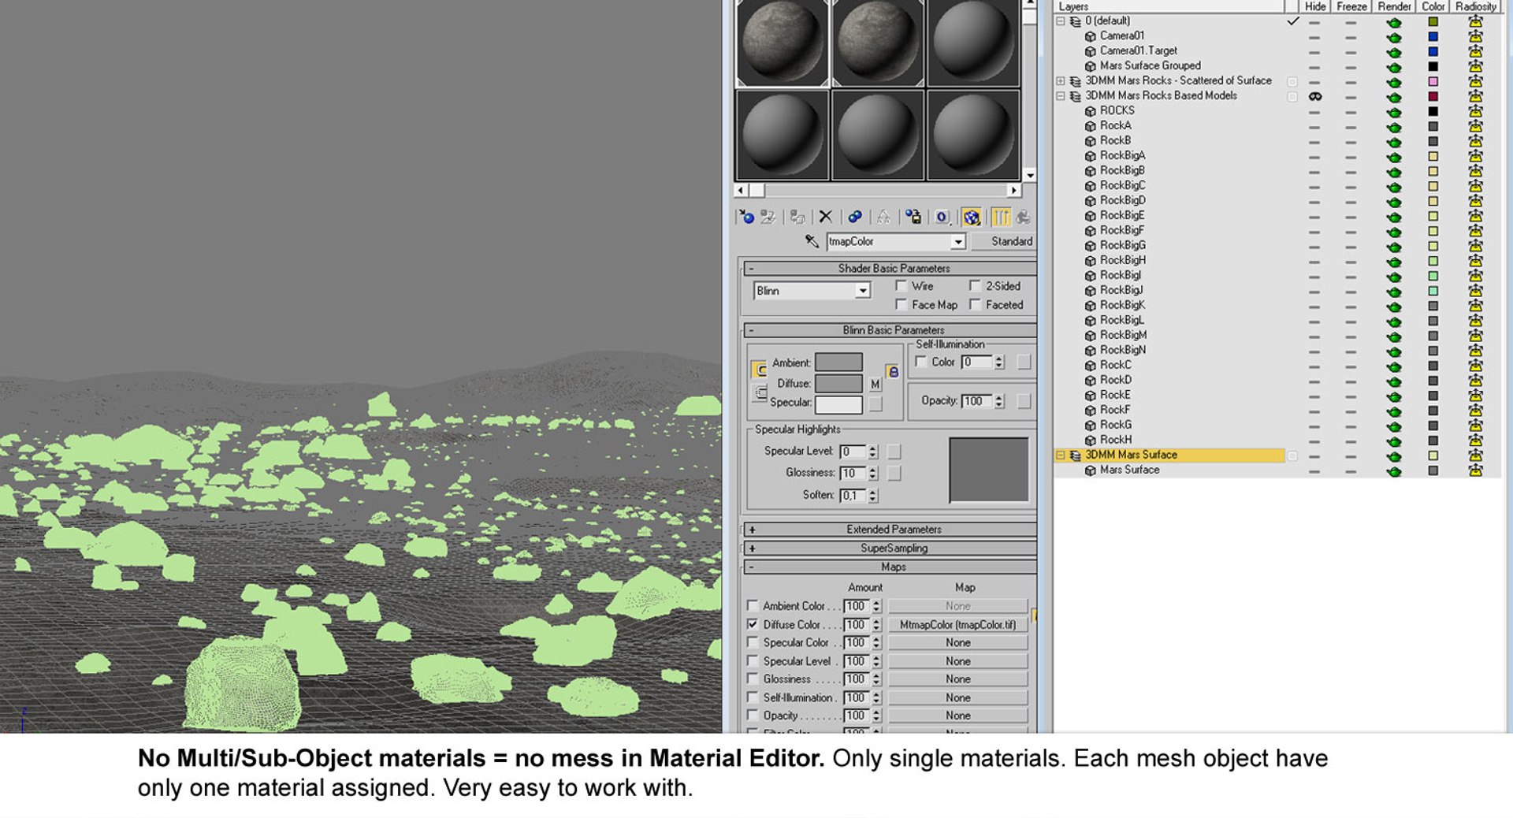Expand the Extended Parameters rollout

pyautogui.click(x=889, y=530)
